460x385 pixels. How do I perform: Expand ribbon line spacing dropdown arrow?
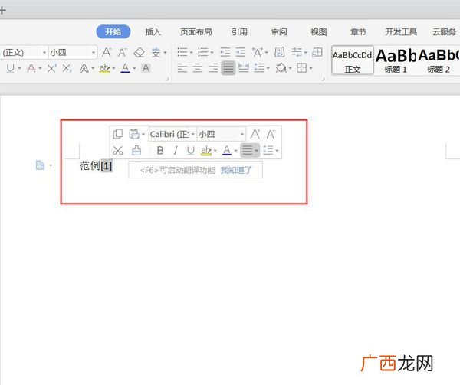click(268, 69)
